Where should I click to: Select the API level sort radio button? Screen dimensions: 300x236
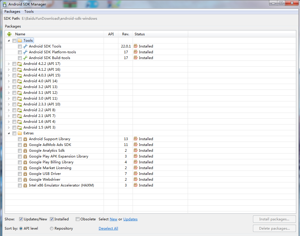tap(21, 228)
